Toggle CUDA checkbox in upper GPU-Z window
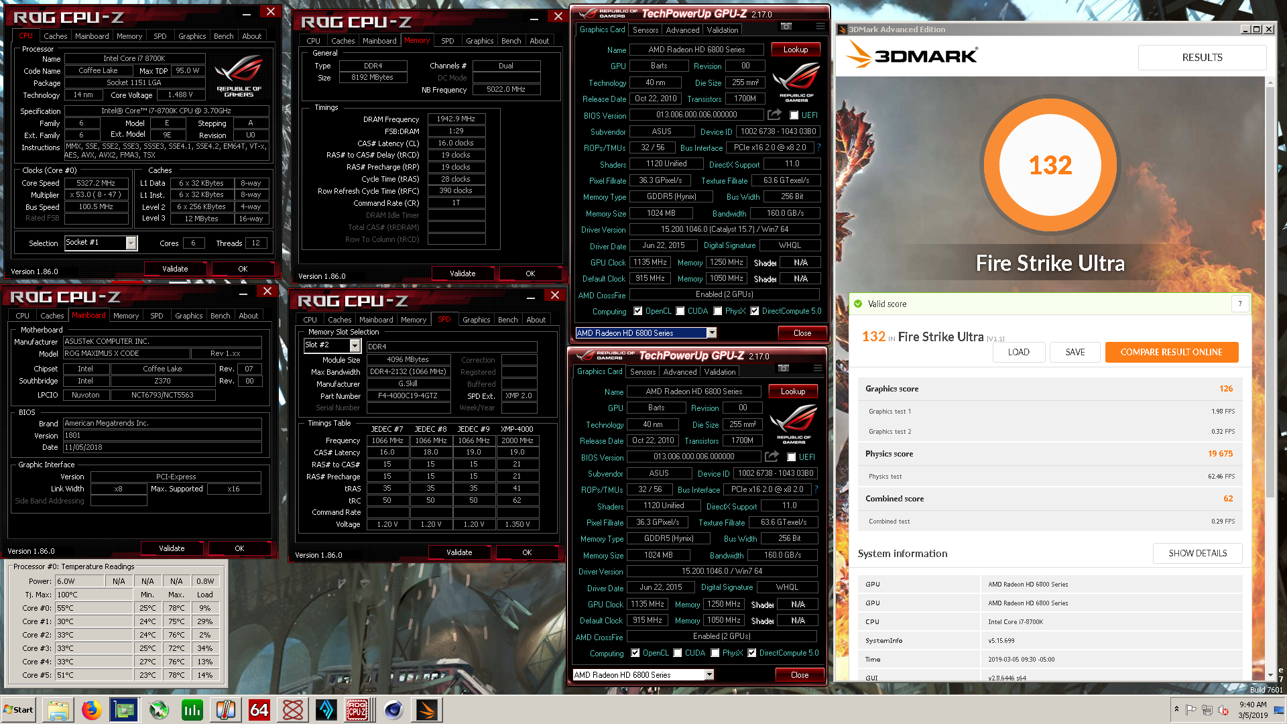The image size is (1287, 724). coord(680,311)
